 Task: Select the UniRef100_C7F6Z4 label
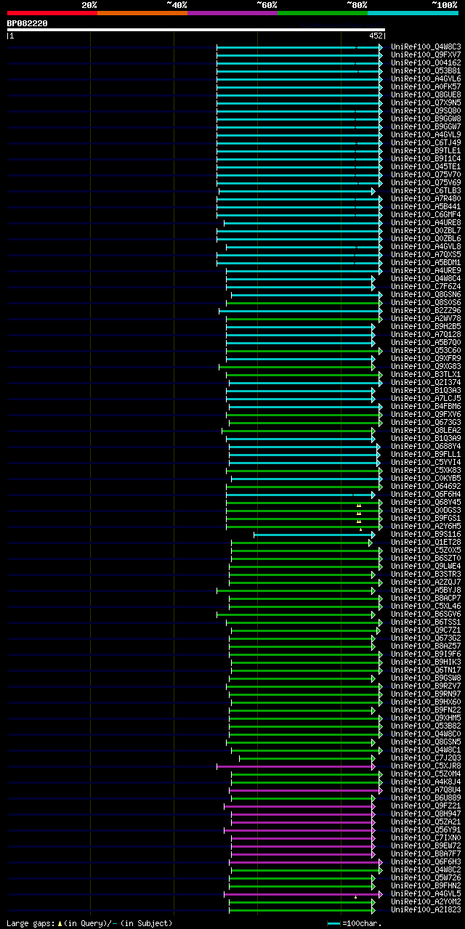click(426, 287)
